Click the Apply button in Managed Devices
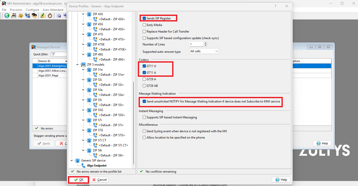 [43, 143]
